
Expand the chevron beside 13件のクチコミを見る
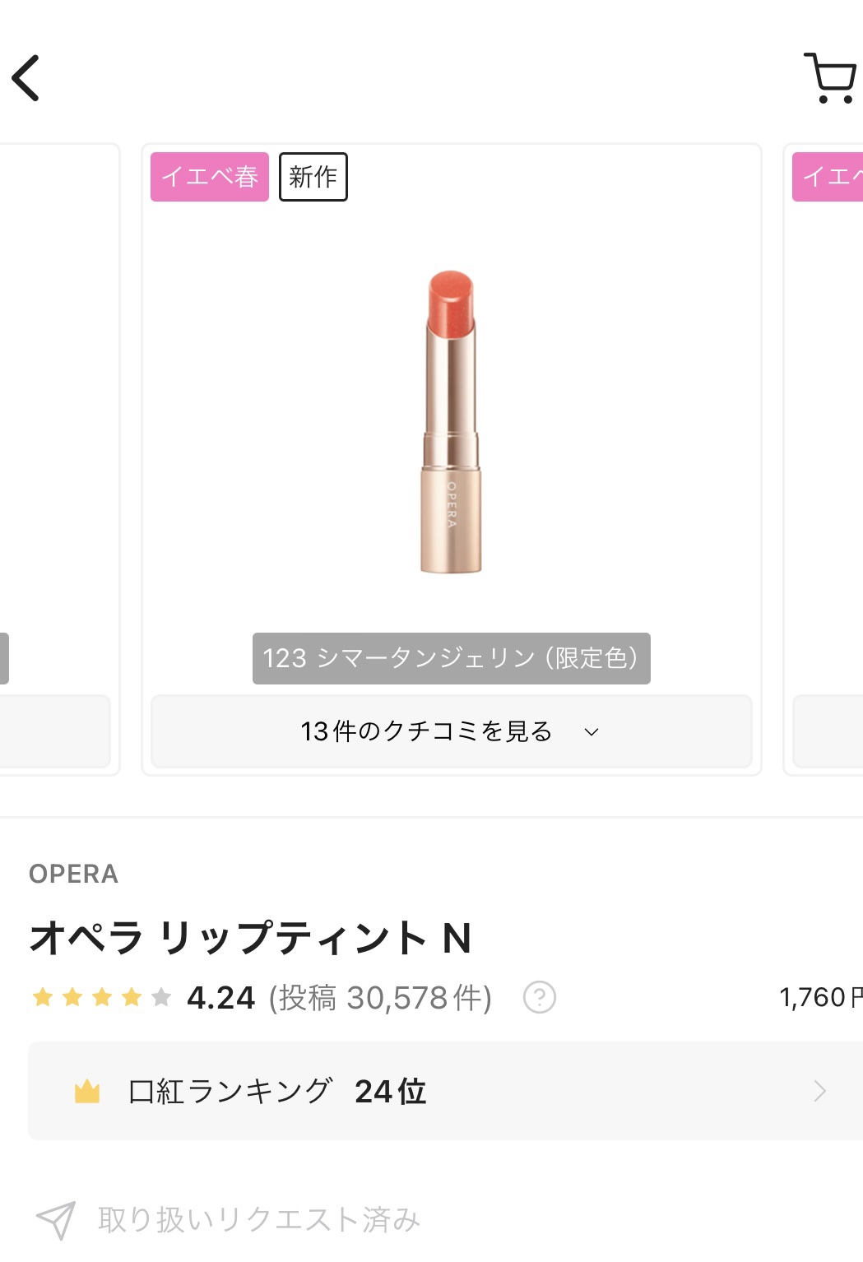pyautogui.click(x=592, y=731)
